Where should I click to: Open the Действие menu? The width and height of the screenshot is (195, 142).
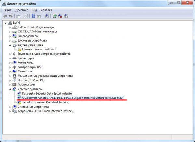22,10
